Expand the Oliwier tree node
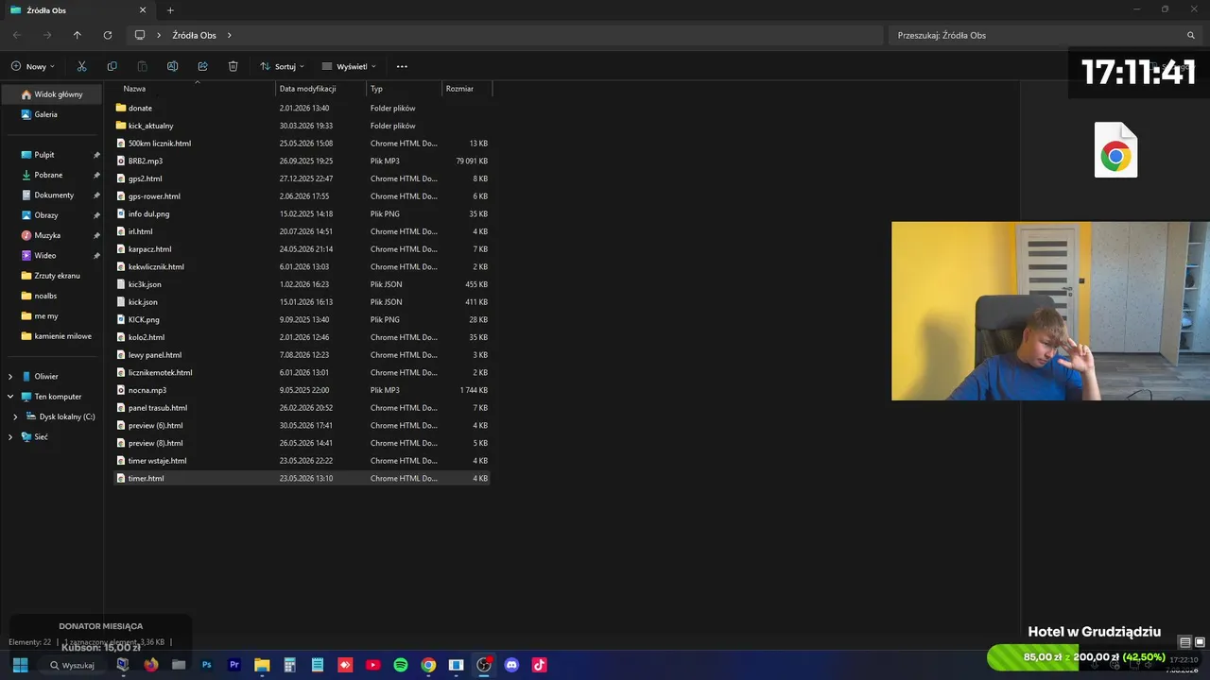Image resolution: width=1210 pixels, height=680 pixels. click(x=10, y=377)
